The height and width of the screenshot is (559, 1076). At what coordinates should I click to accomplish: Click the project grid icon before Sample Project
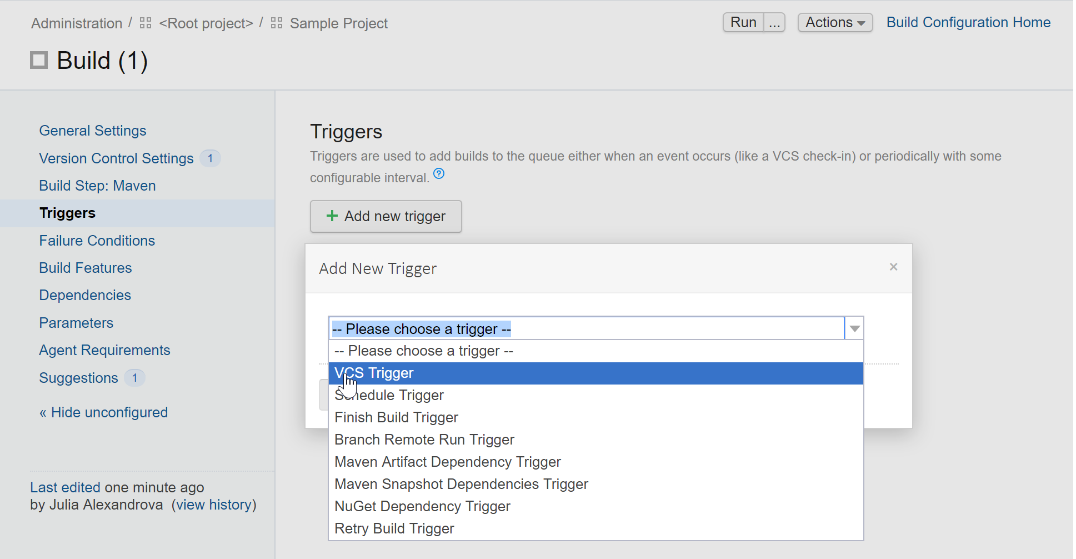(x=276, y=23)
